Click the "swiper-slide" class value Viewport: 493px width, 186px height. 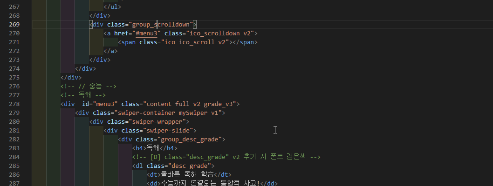tap(168, 131)
